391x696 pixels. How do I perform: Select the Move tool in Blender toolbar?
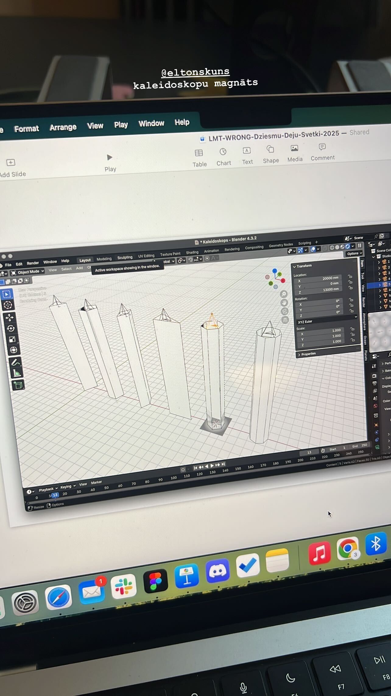coord(9,318)
